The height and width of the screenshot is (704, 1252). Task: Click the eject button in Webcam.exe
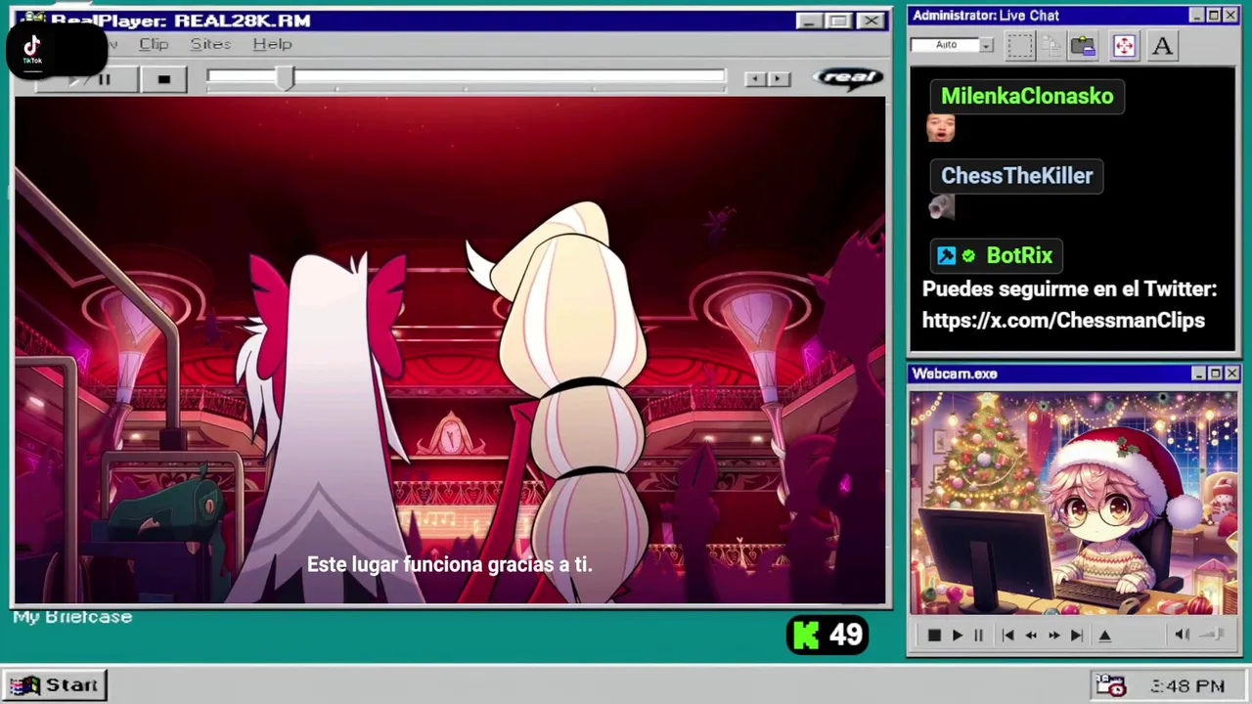(x=1105, y=636)
